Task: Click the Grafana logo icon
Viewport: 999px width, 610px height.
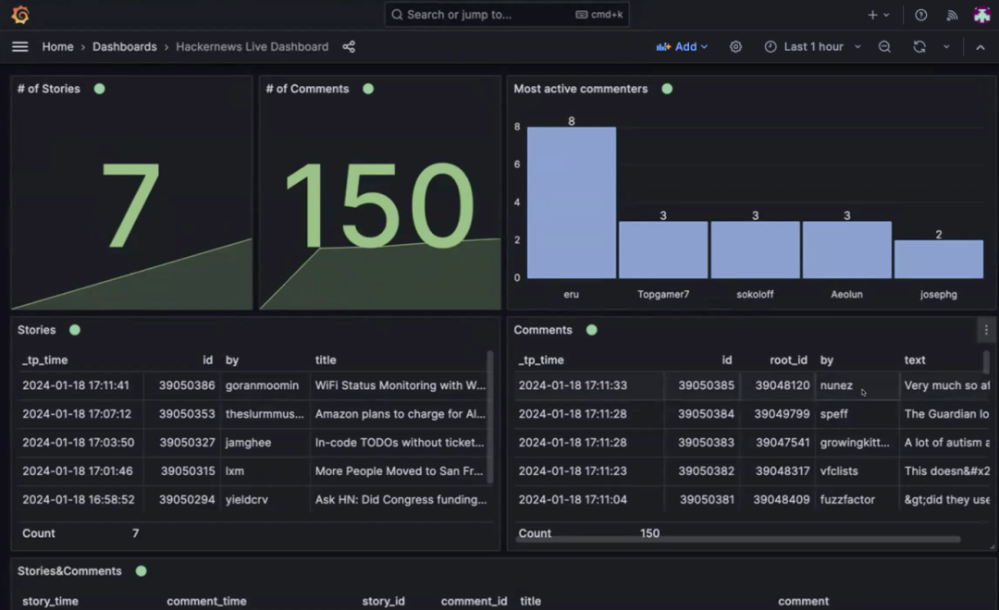Action: (20, 15)
